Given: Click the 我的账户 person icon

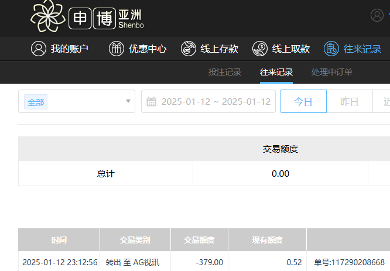Looking at the screenshot, I should [x=39, y=49].
